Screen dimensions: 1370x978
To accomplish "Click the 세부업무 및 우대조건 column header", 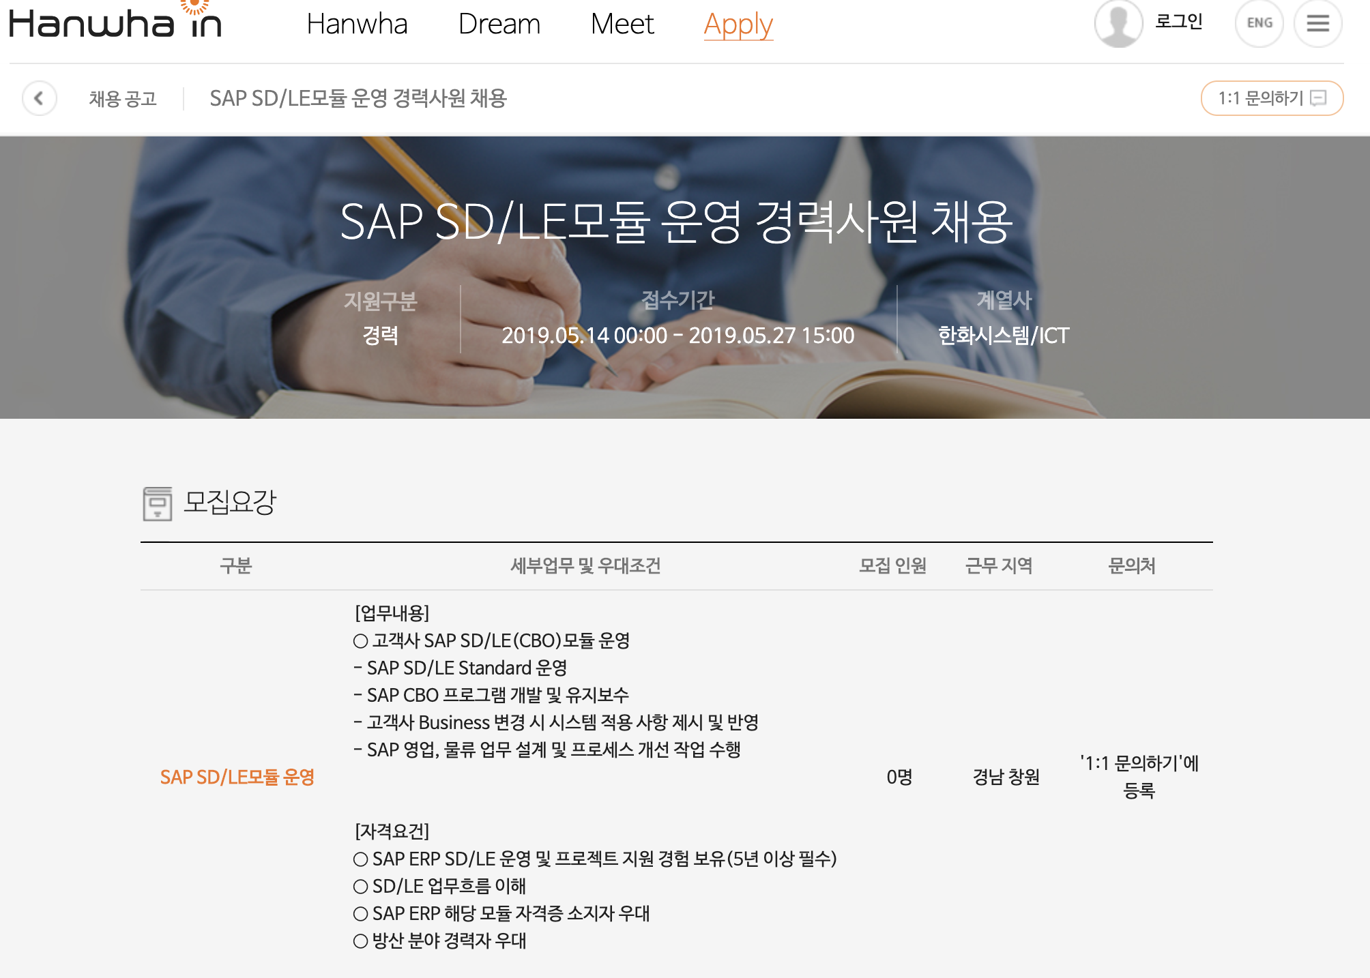I will click(585, 565).
